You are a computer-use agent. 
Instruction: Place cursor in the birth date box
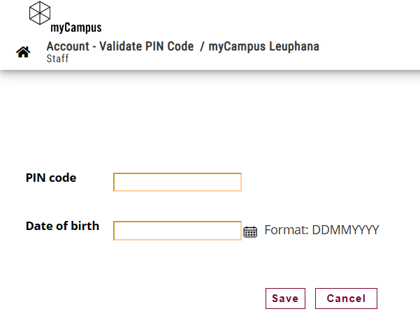pyautogui.click(x=178, y=231)
